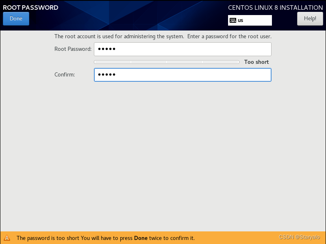Click the 'Too short' strength label
Viewport: 326px width, 244px height.
pyautogui.click(x=256, y=62)
